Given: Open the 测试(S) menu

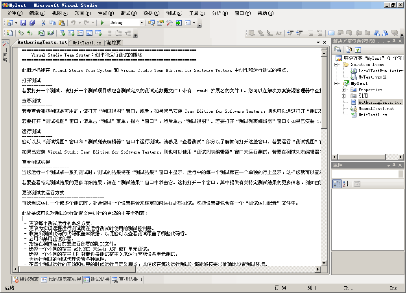Looking at the screenshot, I should (x=174, y=13).
